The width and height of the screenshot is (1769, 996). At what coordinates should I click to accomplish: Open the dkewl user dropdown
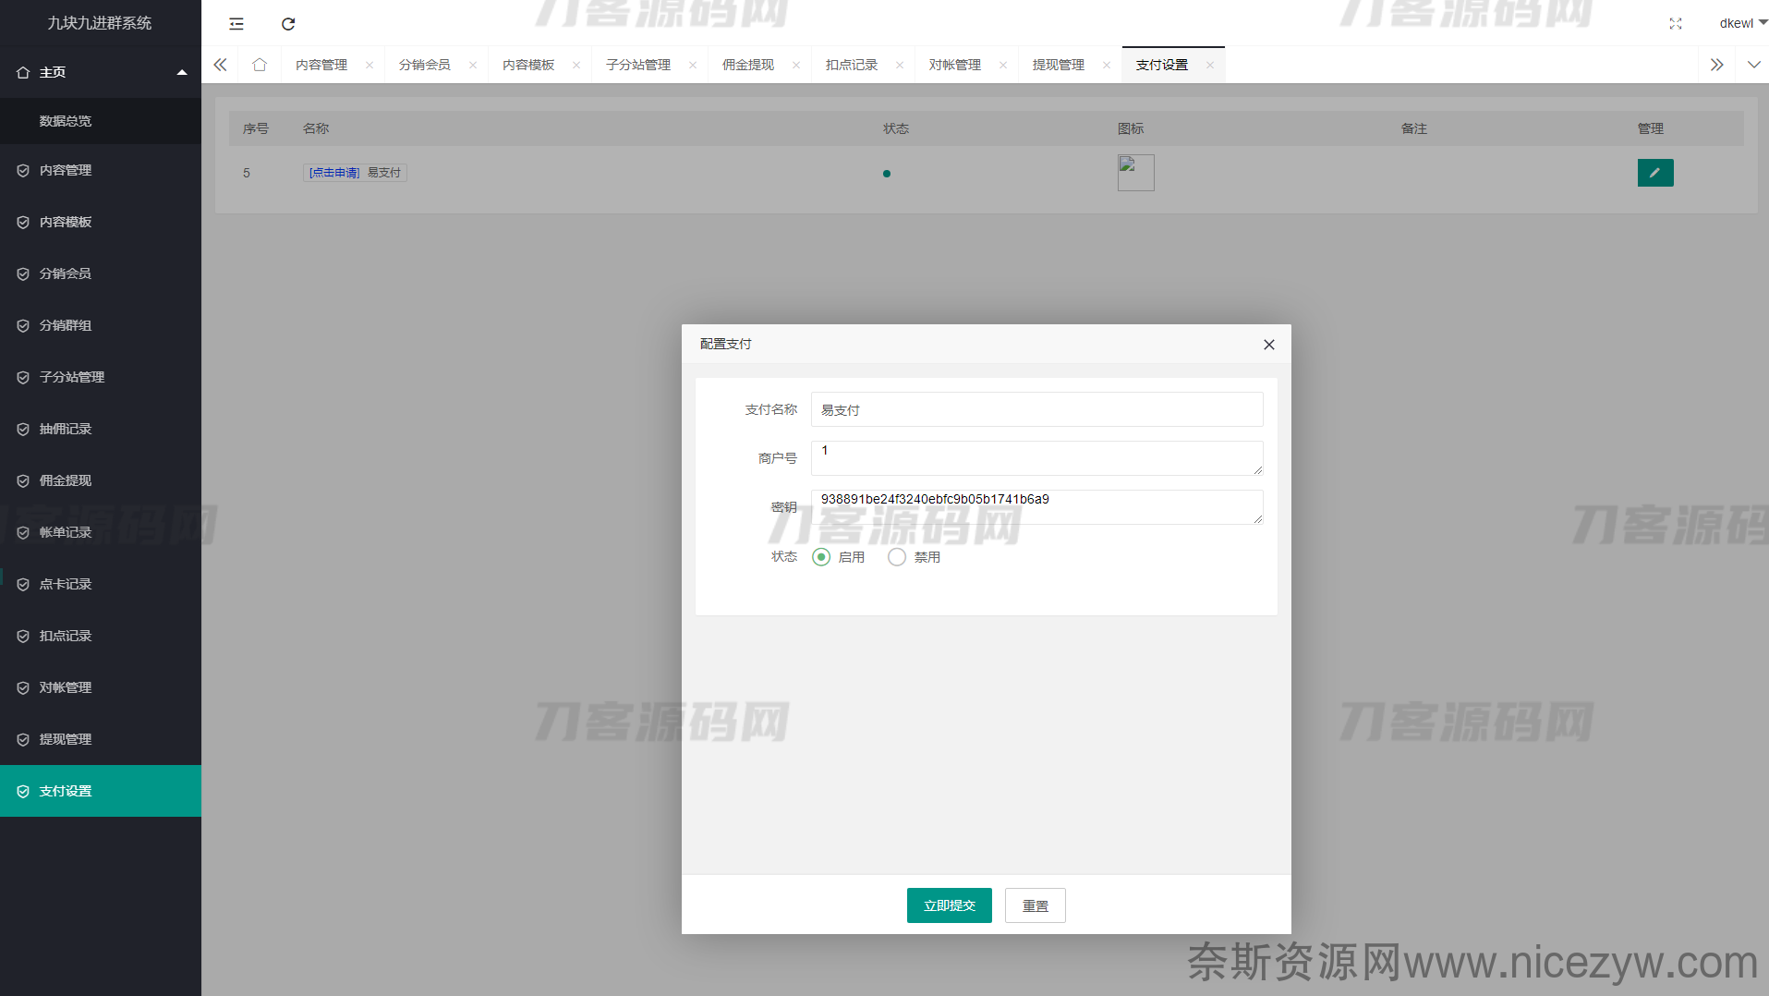(x=1742, y=23)
